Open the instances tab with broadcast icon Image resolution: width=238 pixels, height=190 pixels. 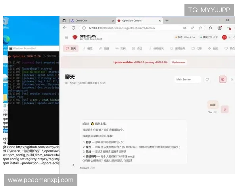coord(121,48)
